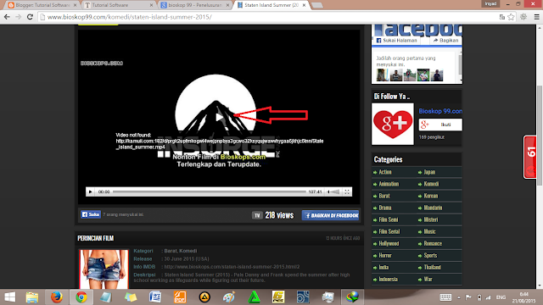Click the extension gear icon in toolbar

point(523,17)
